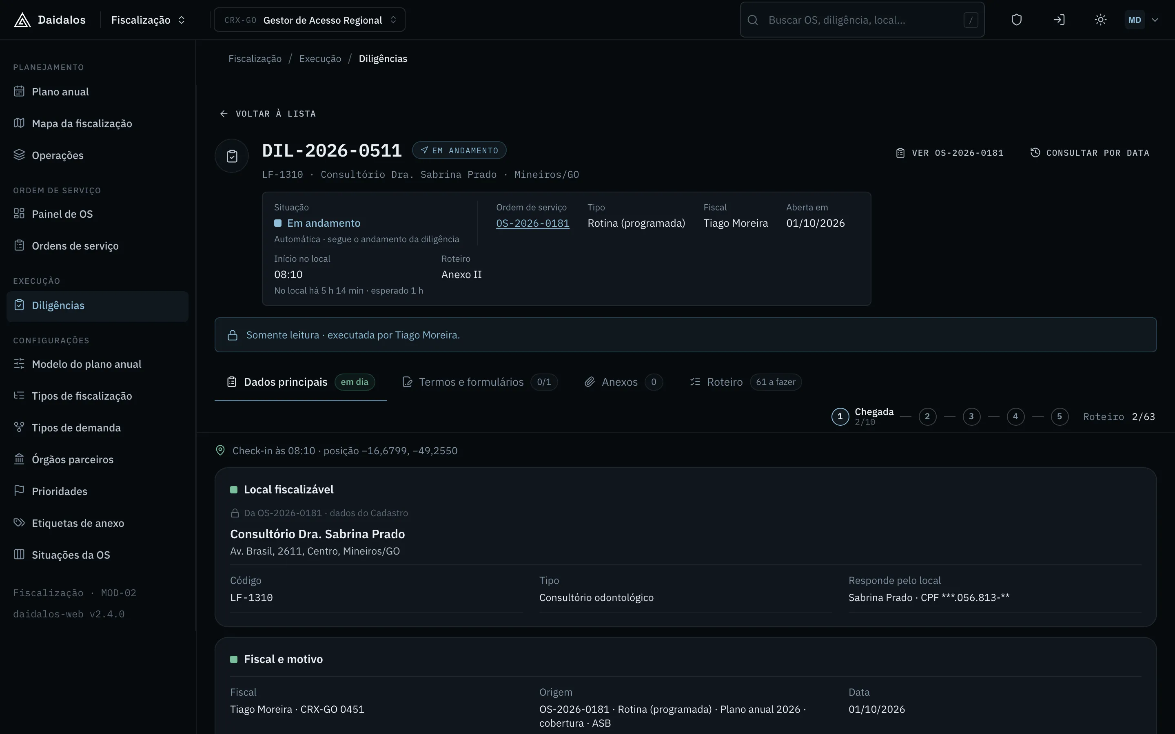The image size is (1175, 734).
Task: Open the shield icon in top bar
Action: tap(1016, 20)
